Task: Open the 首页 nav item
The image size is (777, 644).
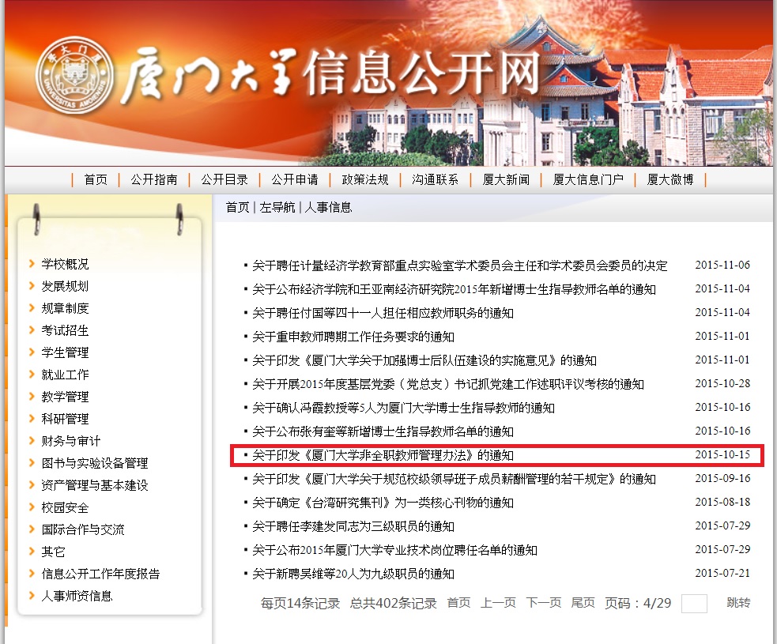Action: (96, 179)
